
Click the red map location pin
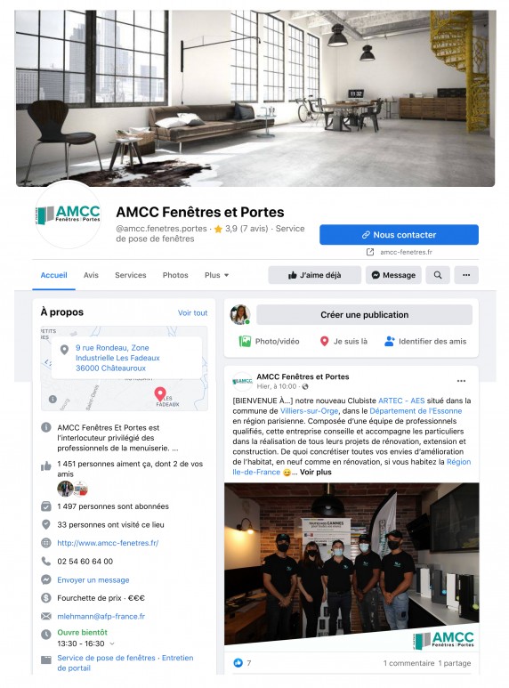pos(160,393)
